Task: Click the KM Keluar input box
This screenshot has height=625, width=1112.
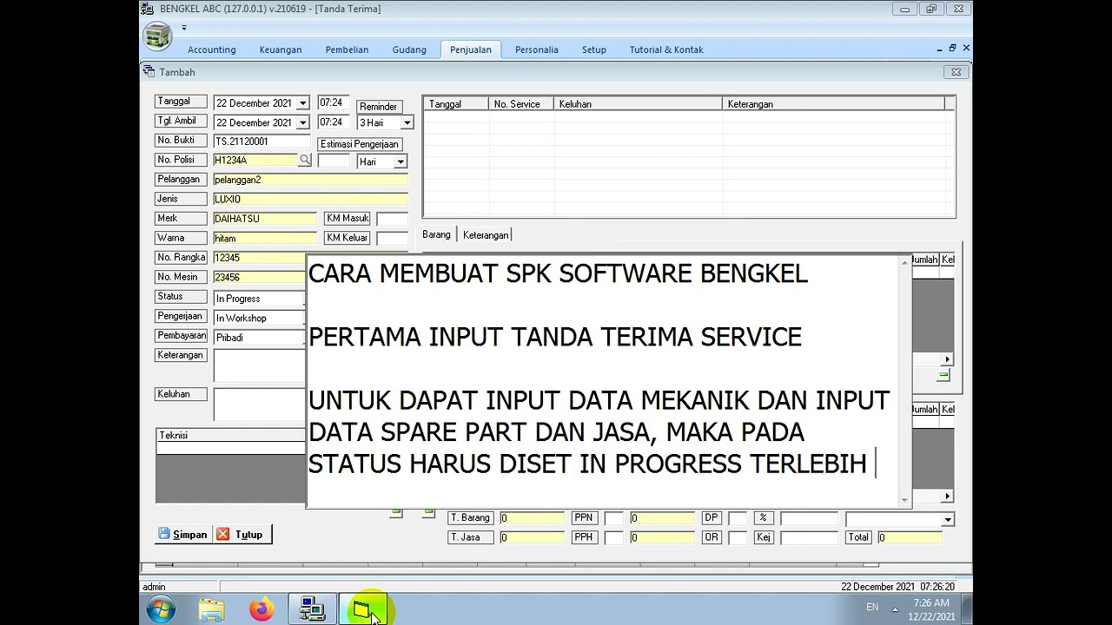Action: pos(392,238)
